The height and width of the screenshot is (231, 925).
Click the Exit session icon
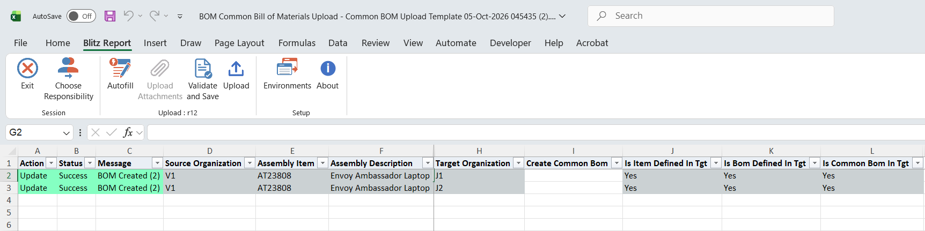(27, 69)
